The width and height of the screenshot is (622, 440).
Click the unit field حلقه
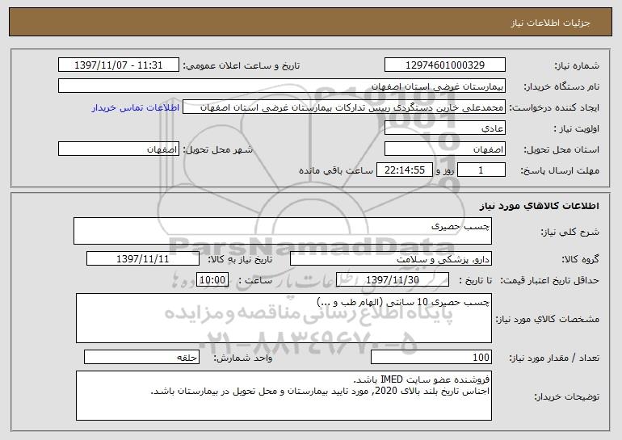141,357
